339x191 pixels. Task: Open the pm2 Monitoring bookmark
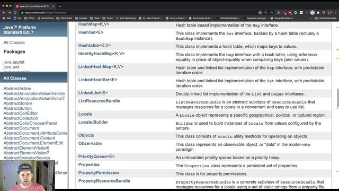(x=126, y=18)
